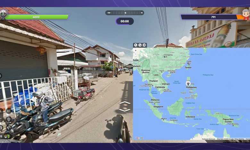
Task: Click the undo move back arrow
Action: point(9,111)
